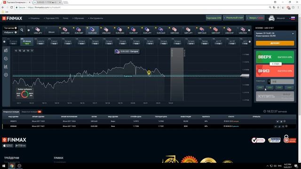Open the Forex header menu item
The image size is (301, 169).
click(x=65, y=18)
